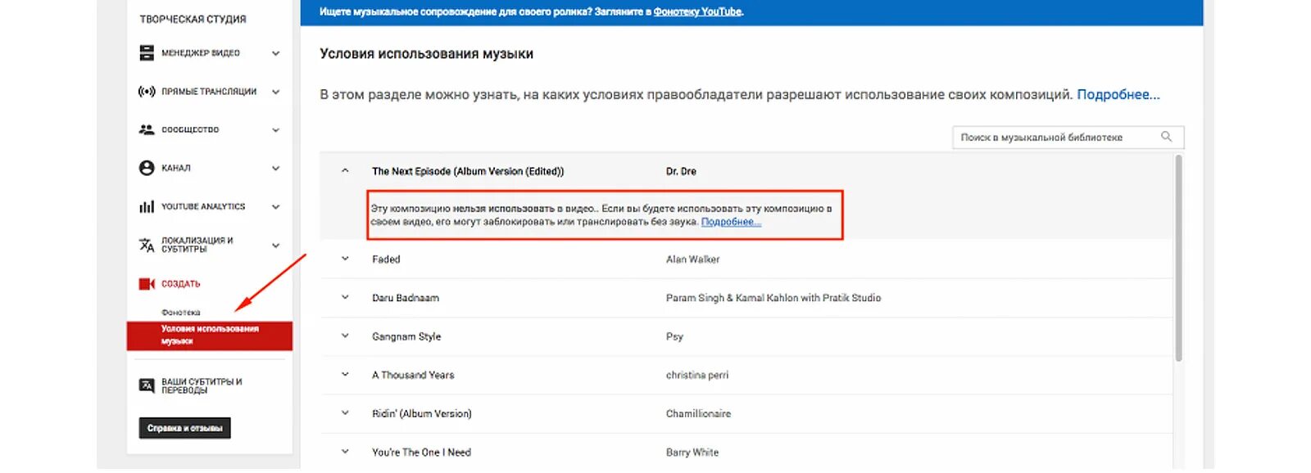This screenshot has width=1311, height=473.
Task: Click the Community people icon
Action: click(147, 129)
